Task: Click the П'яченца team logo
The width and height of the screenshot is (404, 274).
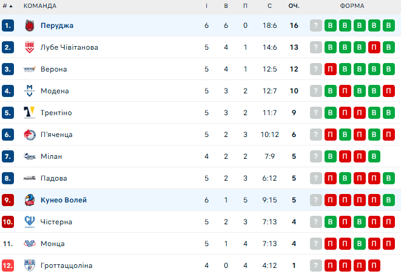Action: coord(29,135)
